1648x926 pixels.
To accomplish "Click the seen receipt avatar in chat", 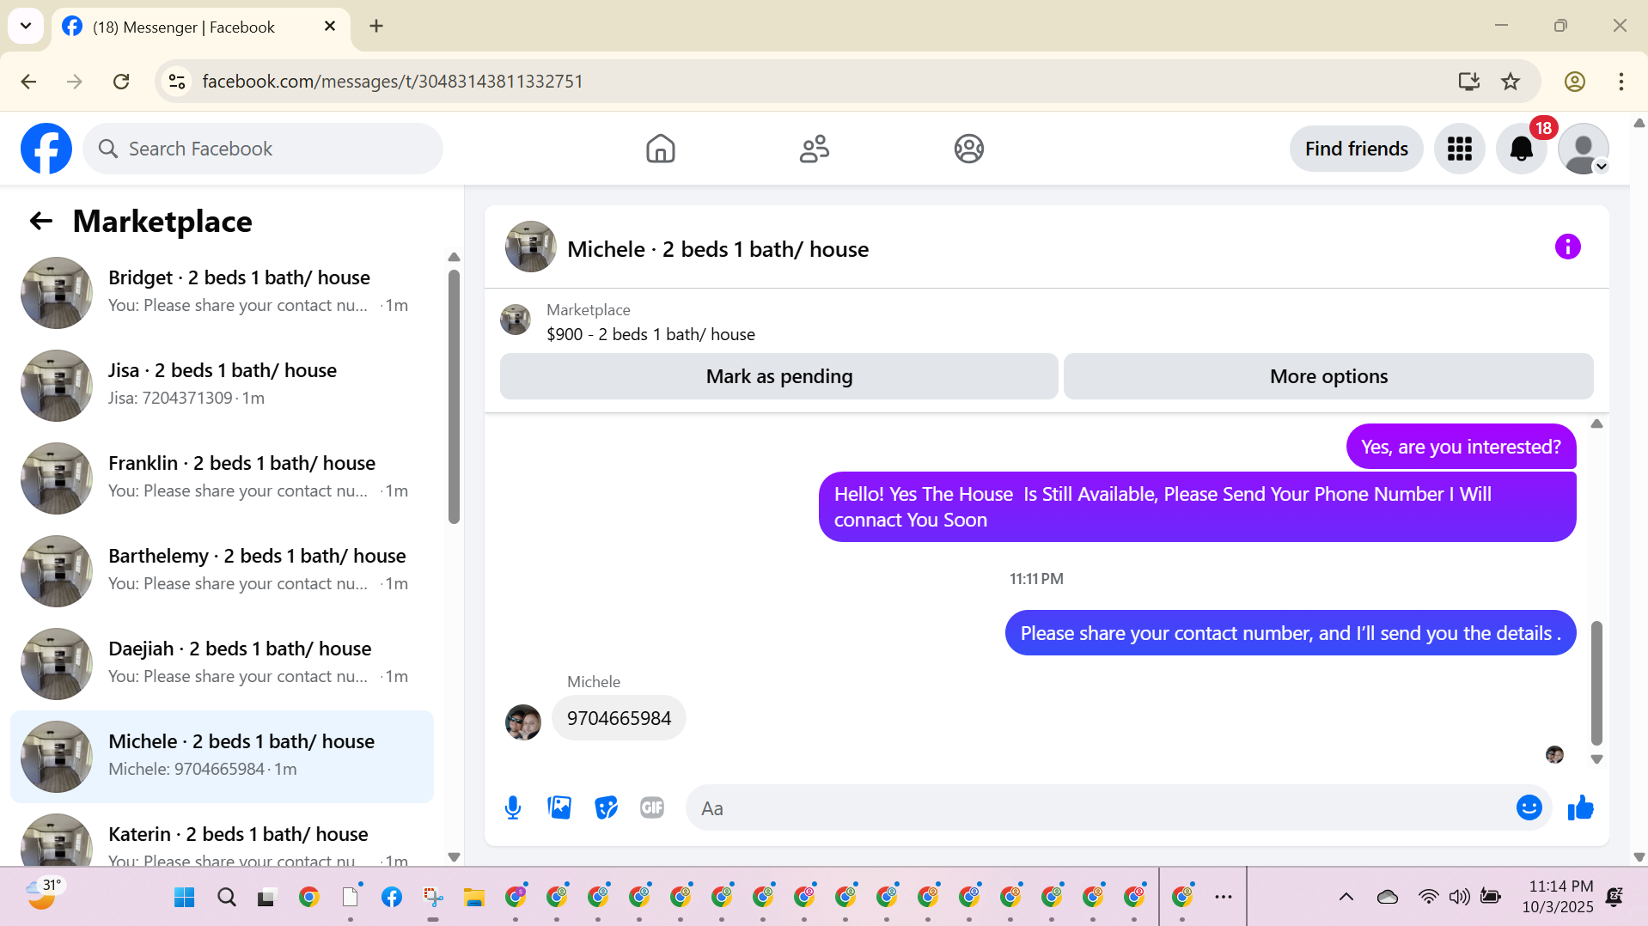I will pos(1554,755).
